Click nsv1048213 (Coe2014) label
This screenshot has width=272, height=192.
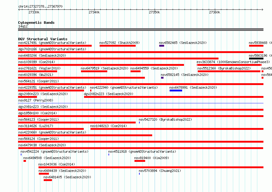108,126
